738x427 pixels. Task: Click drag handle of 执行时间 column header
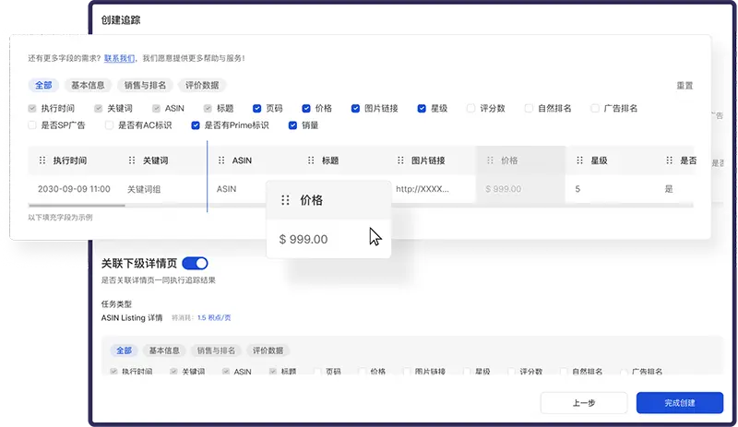point(42,160)
